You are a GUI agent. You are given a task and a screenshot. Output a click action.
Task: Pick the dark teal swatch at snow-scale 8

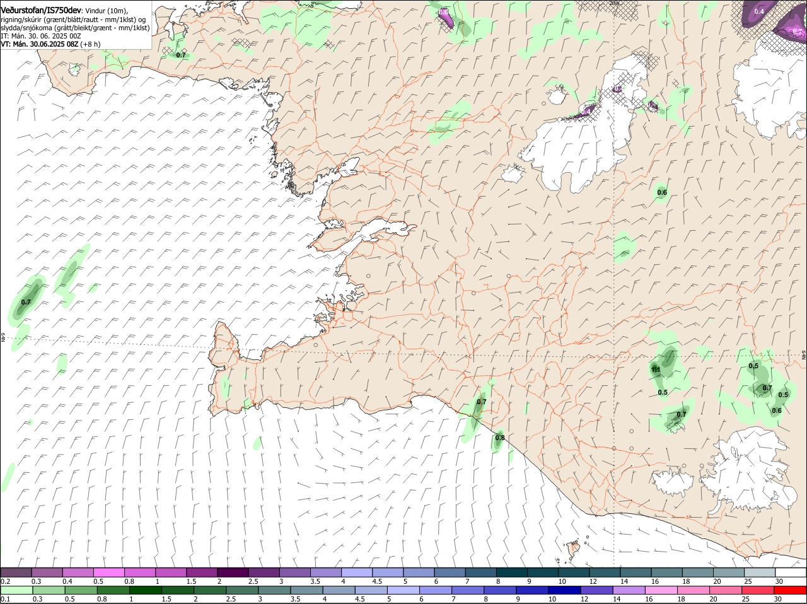(511, 572)
